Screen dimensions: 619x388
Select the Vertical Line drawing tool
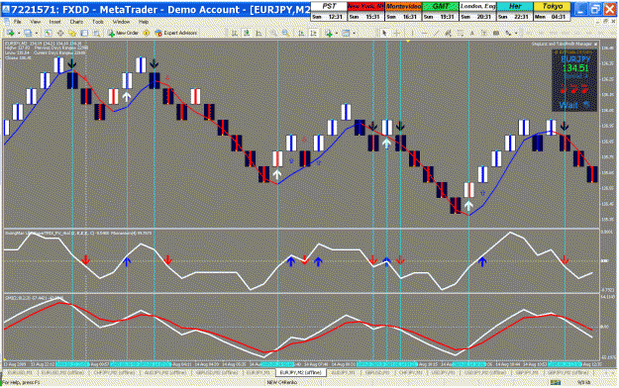pos(412,33)
